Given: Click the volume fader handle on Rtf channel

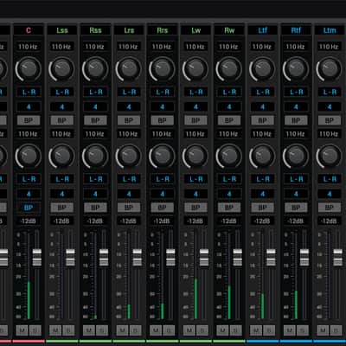Looking at the screenshot, I should pyautogui.click(x=304, y=257).
